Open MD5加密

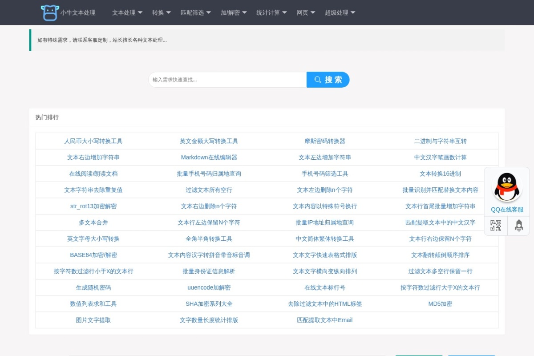(x=441, y=303)
